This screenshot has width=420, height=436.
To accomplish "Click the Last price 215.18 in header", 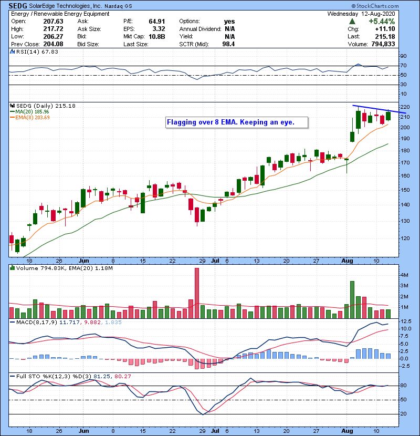I will coord(385,37).
